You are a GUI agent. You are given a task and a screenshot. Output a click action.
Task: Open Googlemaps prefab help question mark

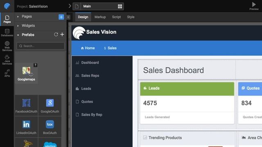coord(35,65)
